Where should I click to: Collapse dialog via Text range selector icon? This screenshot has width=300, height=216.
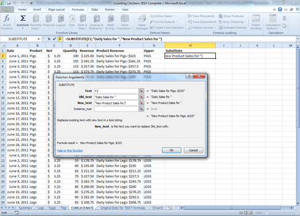pos(141,91)
